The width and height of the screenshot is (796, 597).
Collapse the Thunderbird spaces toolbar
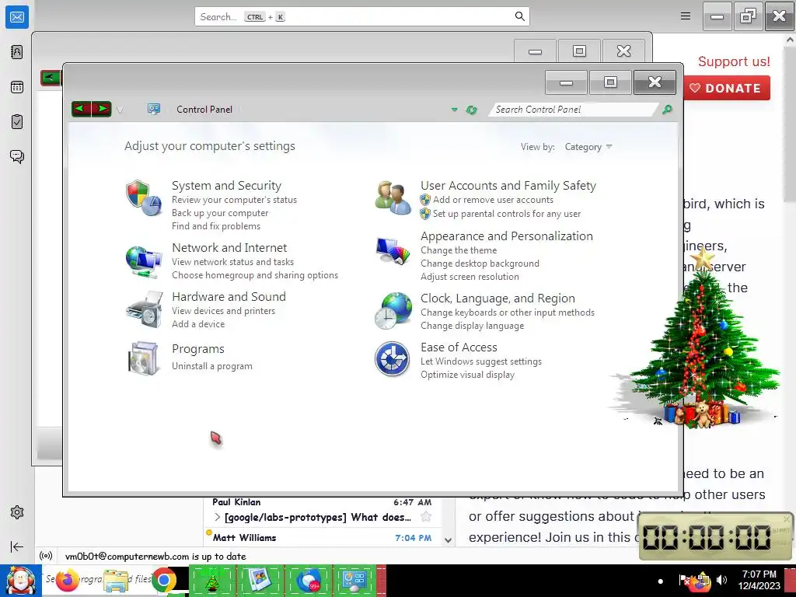(x=17, y=546)
